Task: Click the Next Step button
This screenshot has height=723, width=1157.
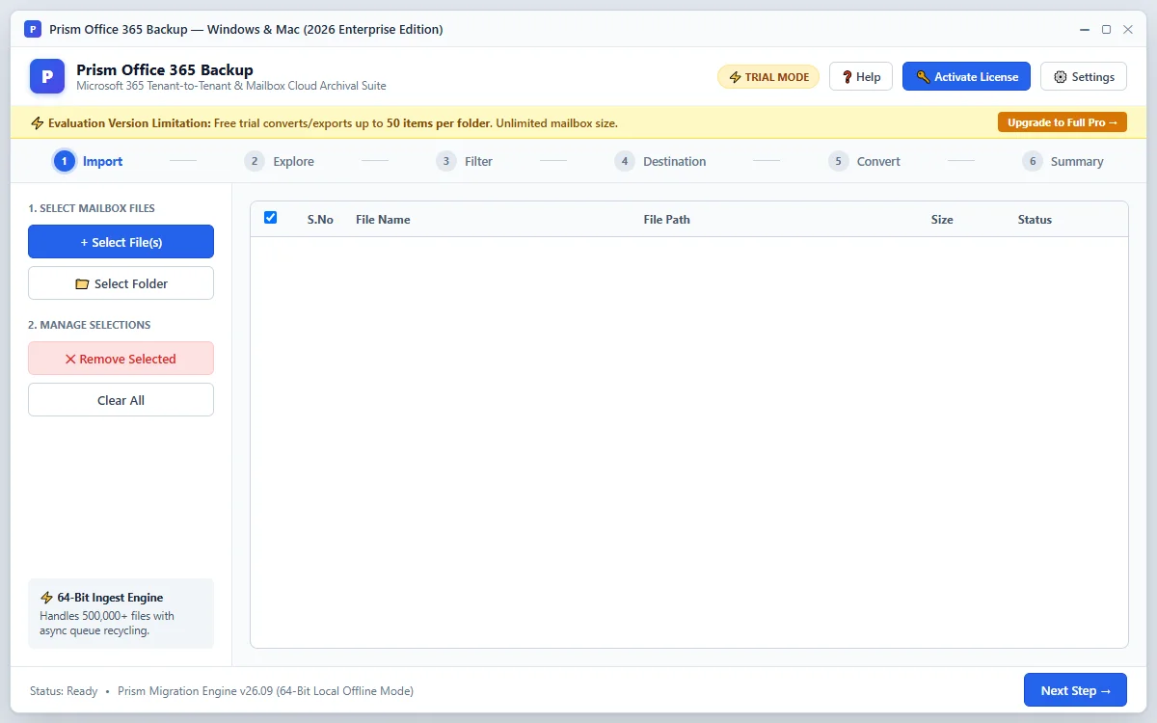Action: [x=1075, y=690]
